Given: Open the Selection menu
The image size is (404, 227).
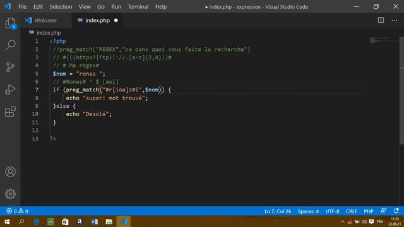Looking at the screenshot, I should click(x=61, y=7).
